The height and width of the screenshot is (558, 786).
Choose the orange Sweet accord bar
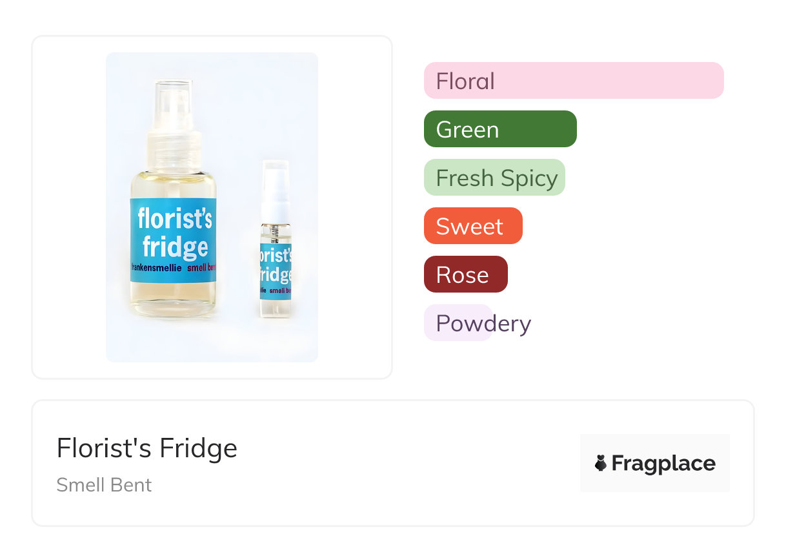point(472,226)
